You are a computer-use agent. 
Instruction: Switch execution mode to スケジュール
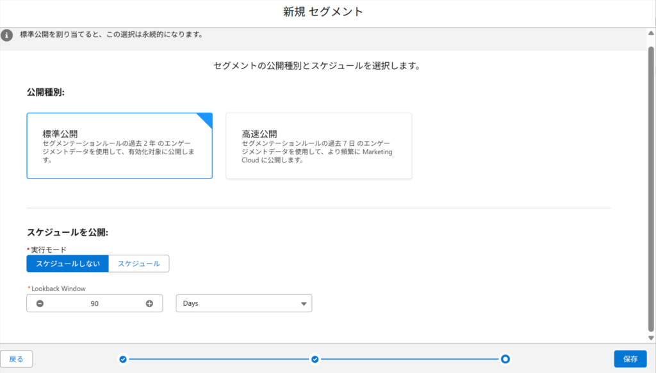tap(139, 264)
